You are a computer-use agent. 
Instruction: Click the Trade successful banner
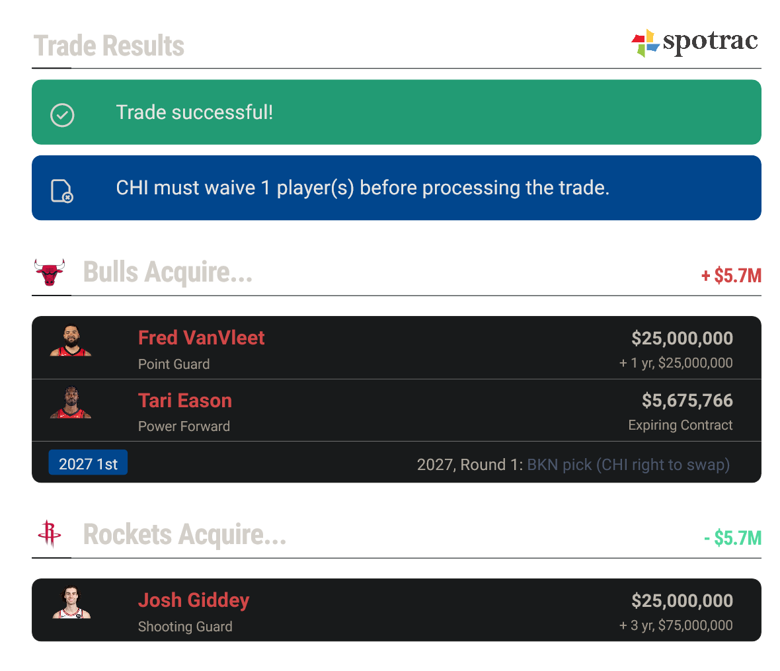point(397,112)
